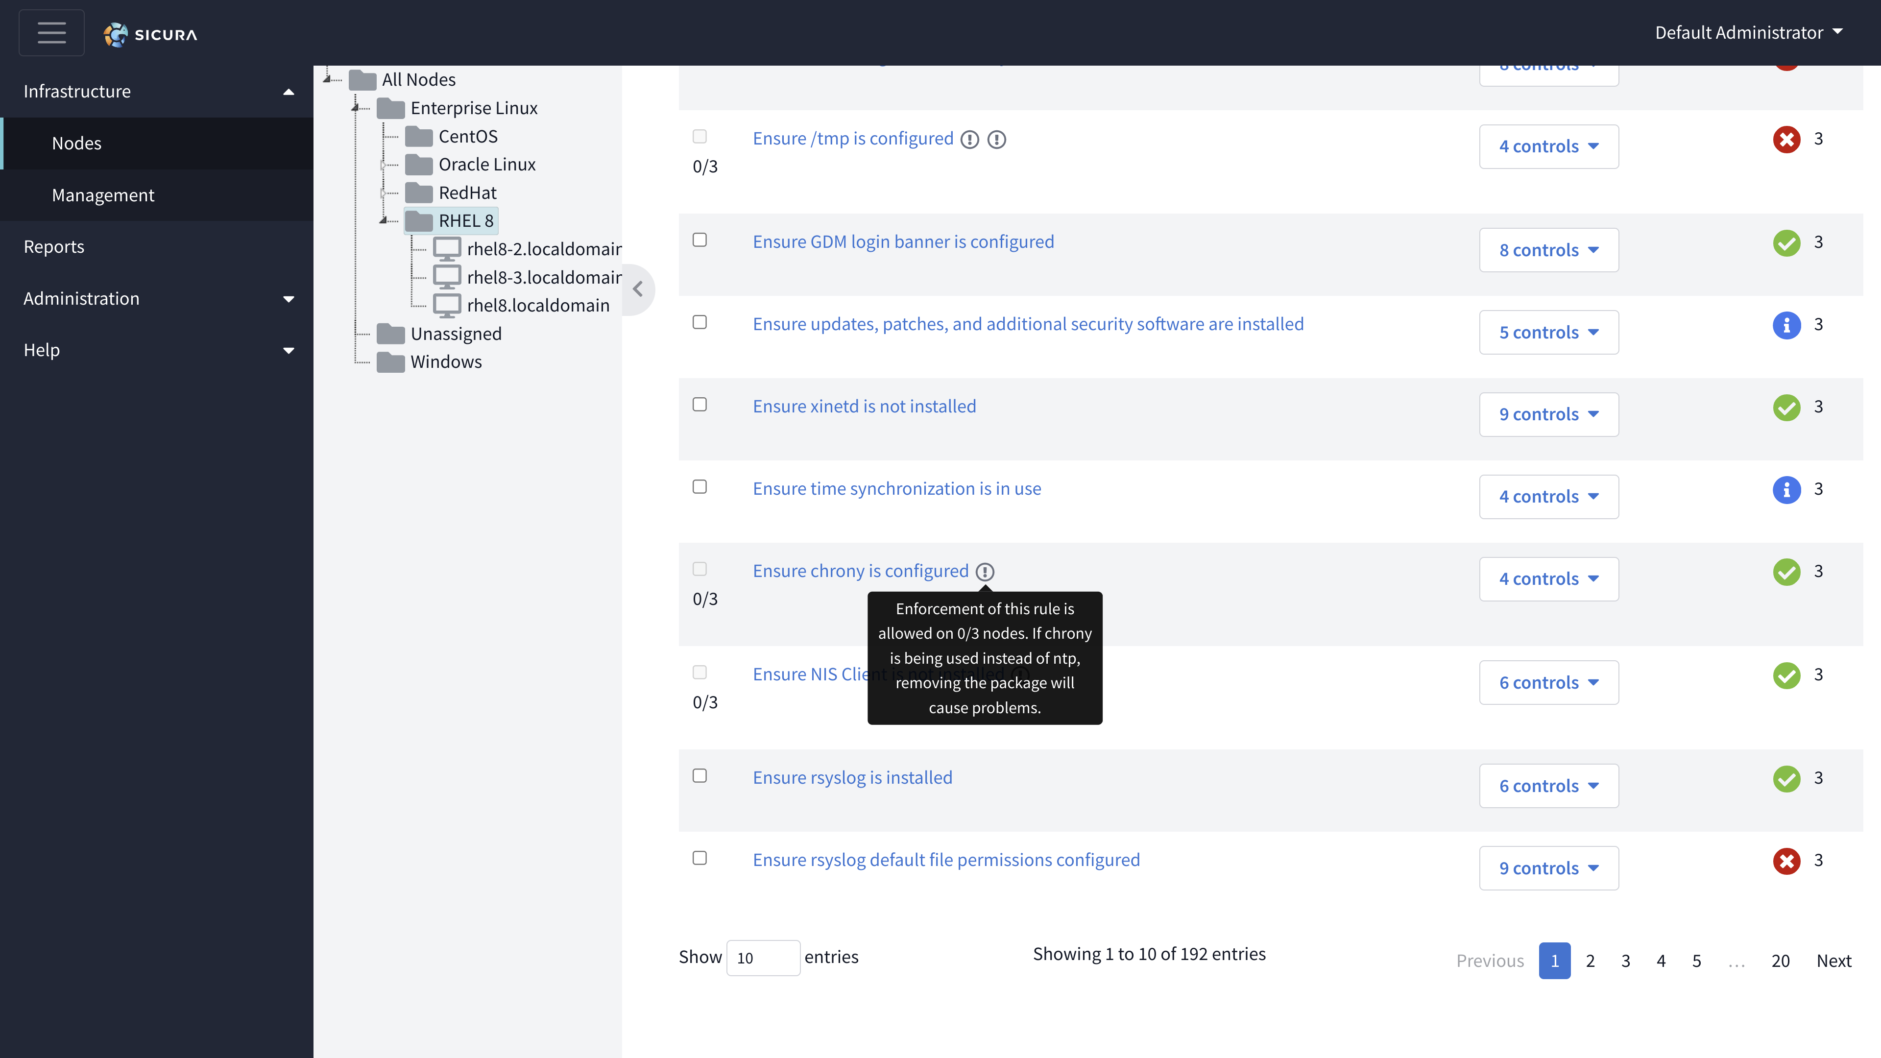Image resolution: width=1881 pixels, height=1058 pixels.
Task: Open Ensure rsyslog default file permissions link
Action: 945,860
